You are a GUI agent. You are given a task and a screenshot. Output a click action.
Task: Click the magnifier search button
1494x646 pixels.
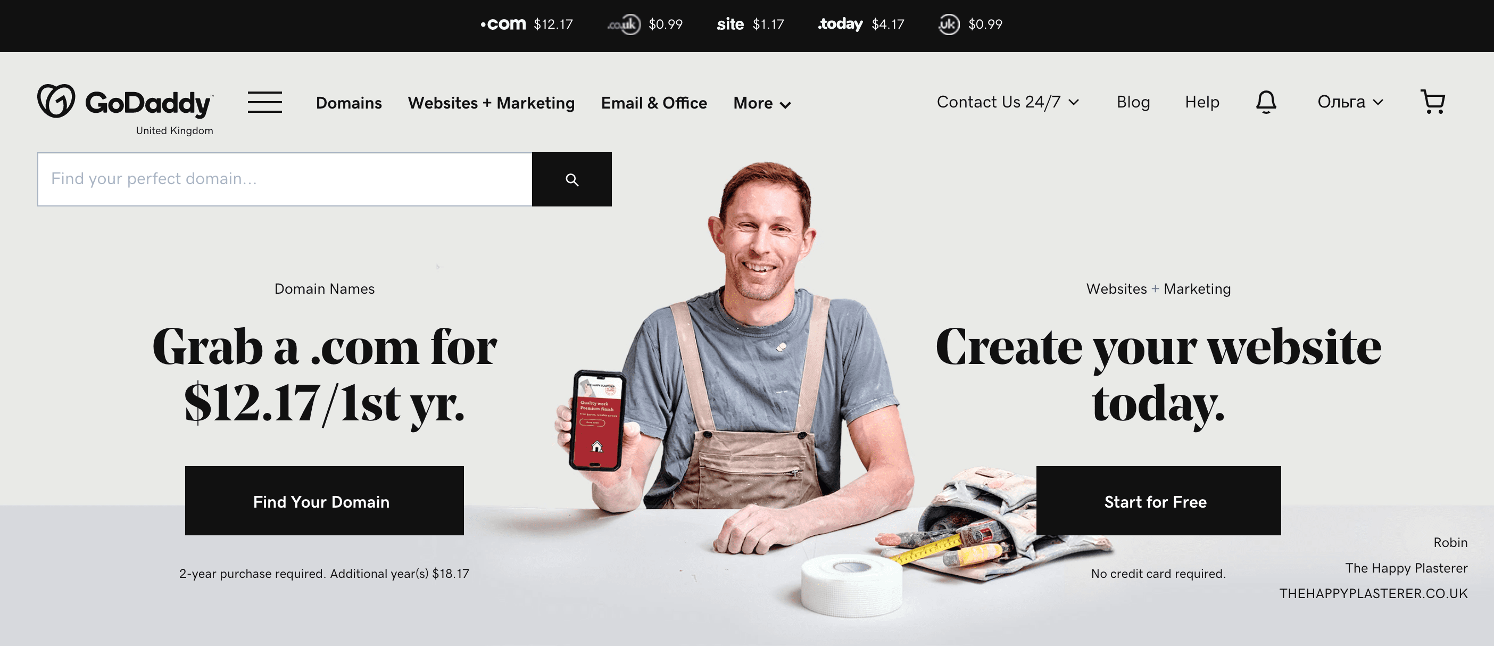572,179
